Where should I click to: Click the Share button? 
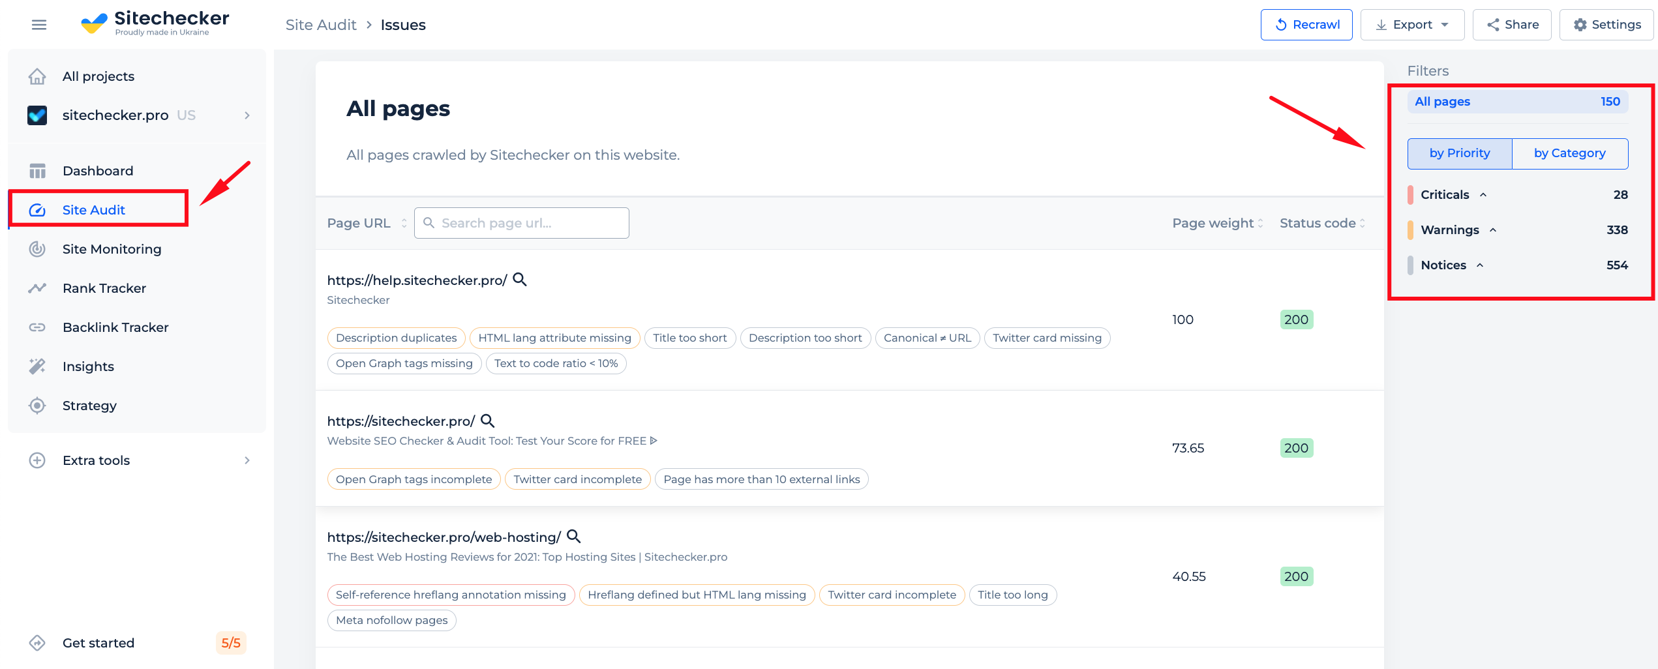(1512, 25)
